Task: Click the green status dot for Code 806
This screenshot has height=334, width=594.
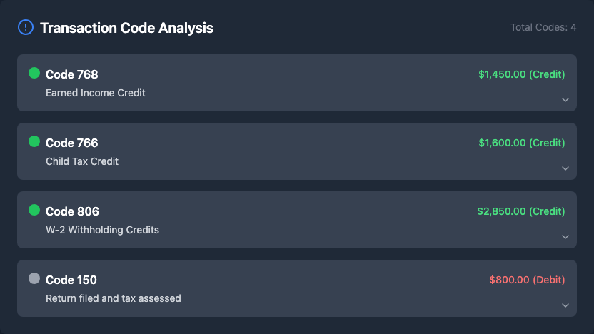Action: coord(34,210)
